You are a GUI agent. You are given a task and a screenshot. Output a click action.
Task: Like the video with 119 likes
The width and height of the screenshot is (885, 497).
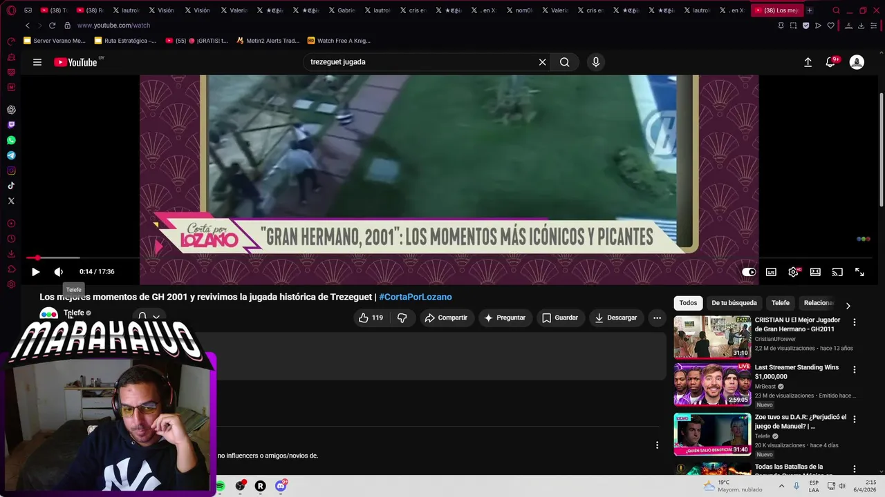point(371,318)
